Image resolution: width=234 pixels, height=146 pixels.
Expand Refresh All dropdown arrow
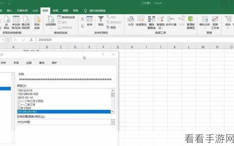[51, 28]
